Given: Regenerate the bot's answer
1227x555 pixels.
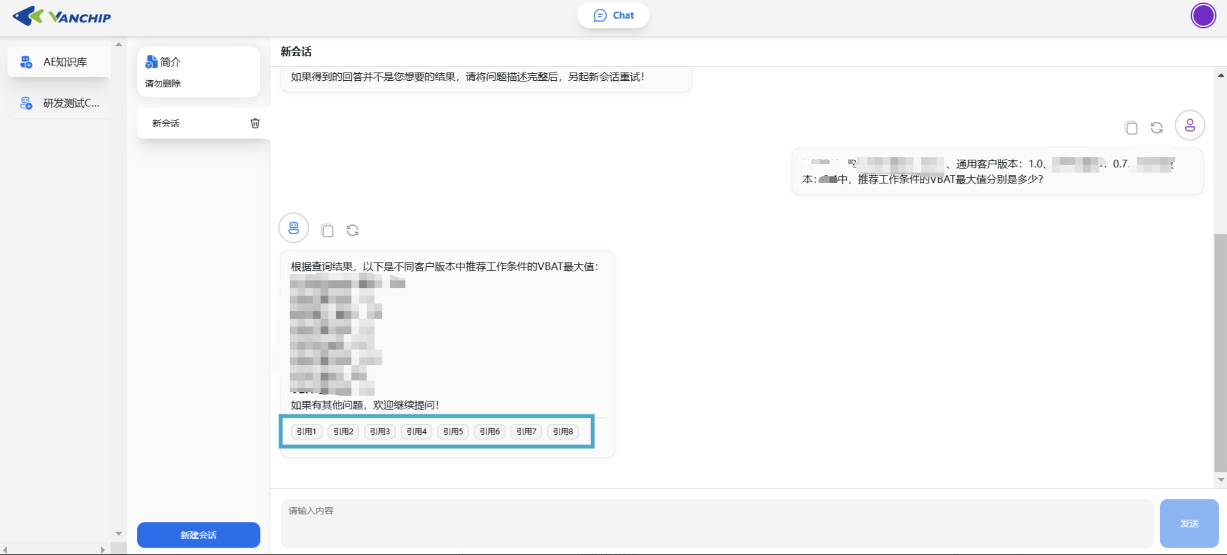Looking at the screenshot, I should click(x=353, y=231).
